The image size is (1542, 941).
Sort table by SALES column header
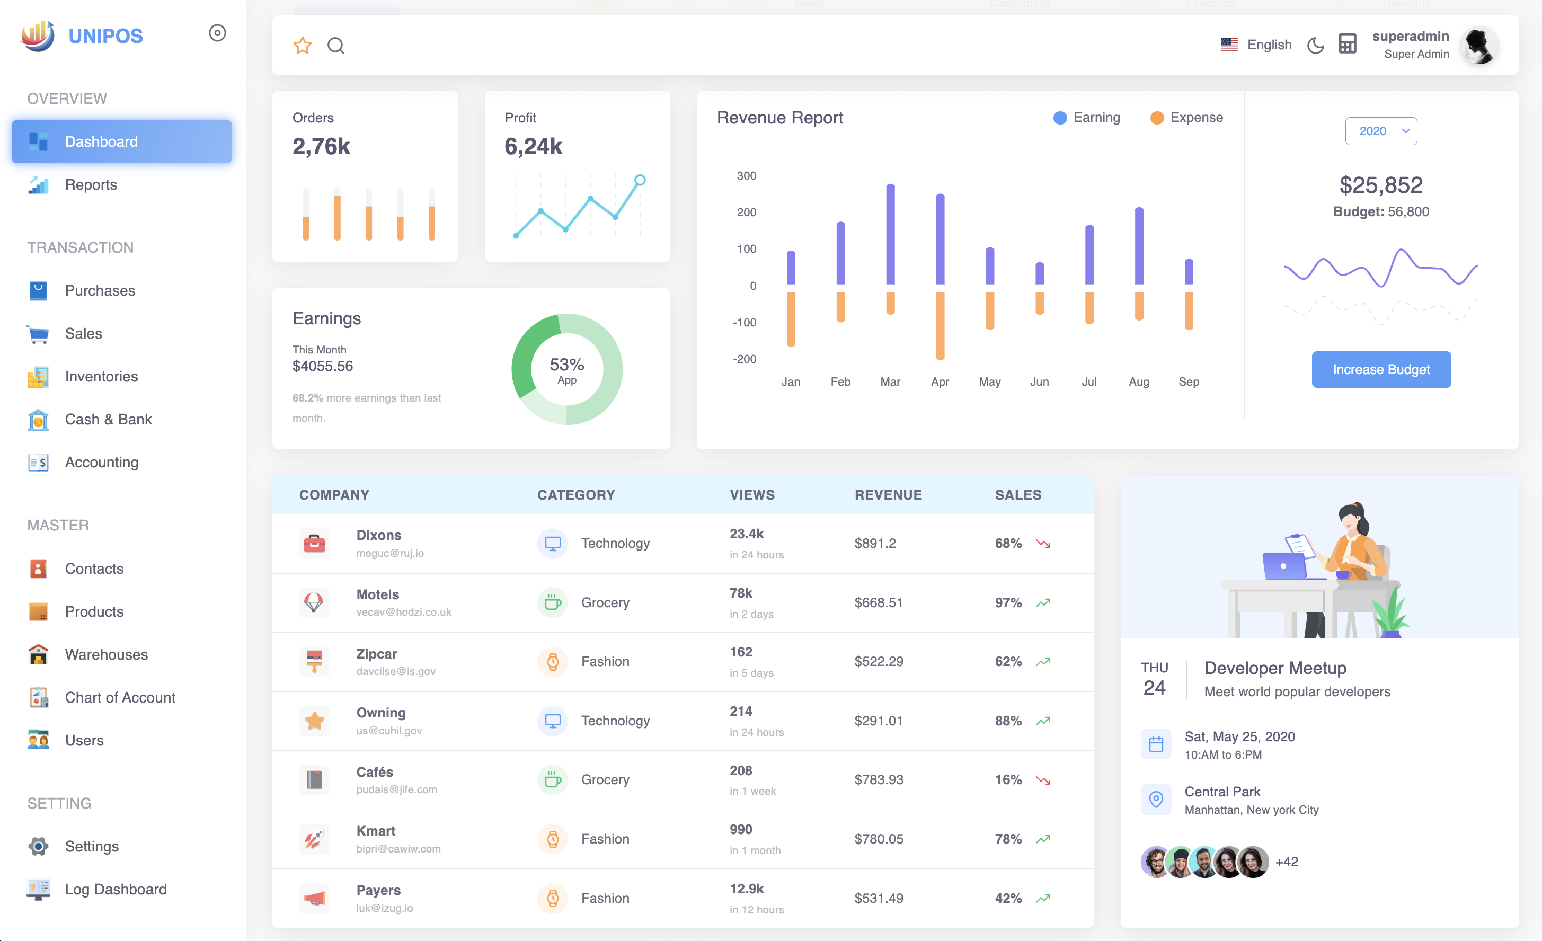tap(1018, 494)
